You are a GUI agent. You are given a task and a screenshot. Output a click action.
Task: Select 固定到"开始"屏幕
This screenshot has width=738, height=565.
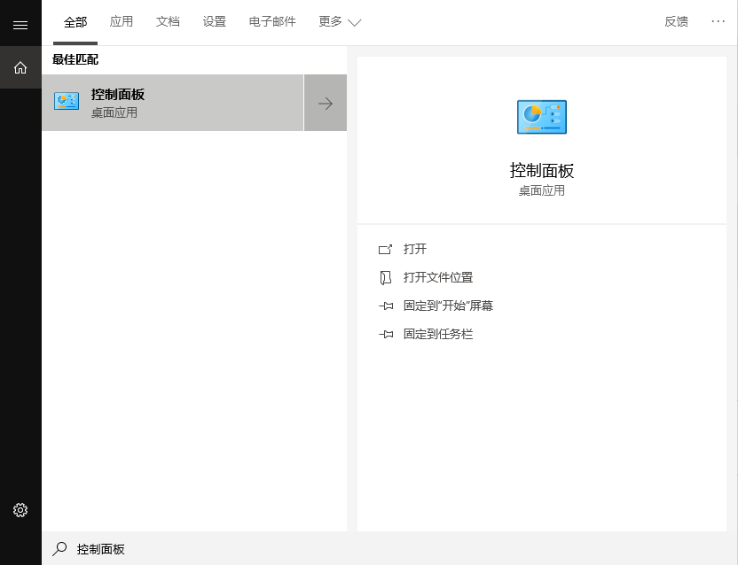448,306
